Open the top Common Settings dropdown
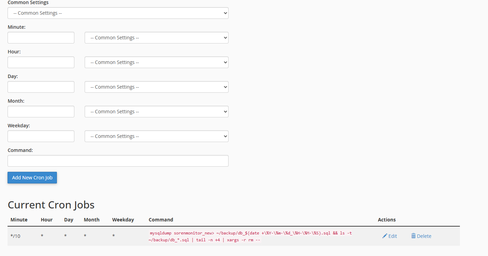Viewport: 488px width, 256px height. (118, 13)
